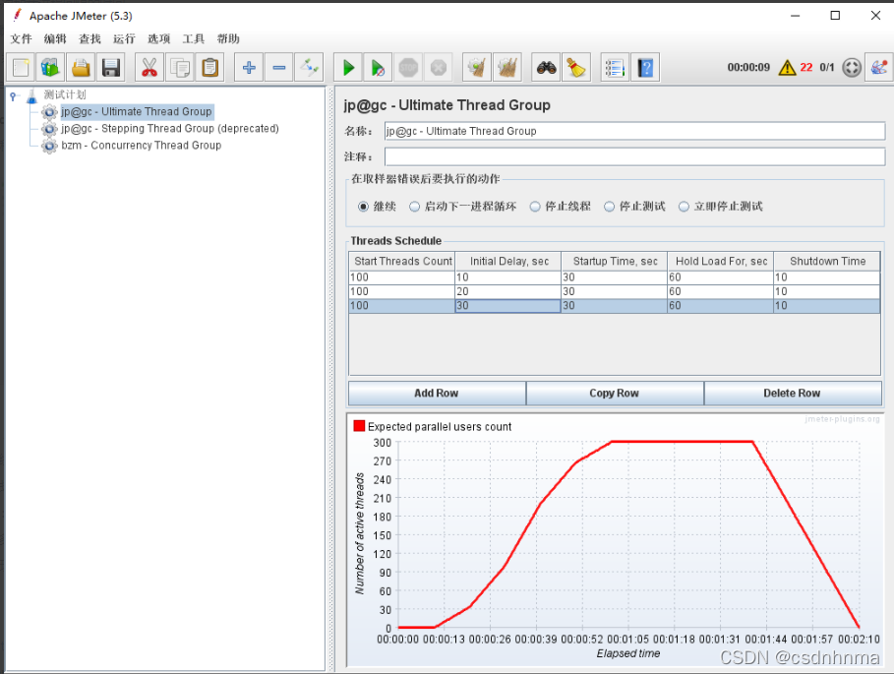Clear all results with double broom icon
Screen dimensions: 894x674
[507, 68]
